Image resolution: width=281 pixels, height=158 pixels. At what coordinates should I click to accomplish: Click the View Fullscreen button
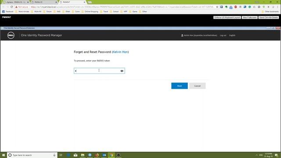tap(250, 18)
